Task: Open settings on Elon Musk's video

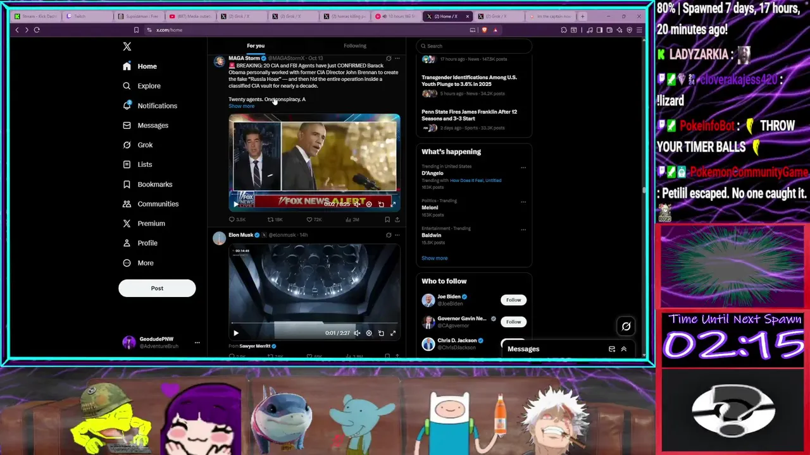Action: pos(369,333)
